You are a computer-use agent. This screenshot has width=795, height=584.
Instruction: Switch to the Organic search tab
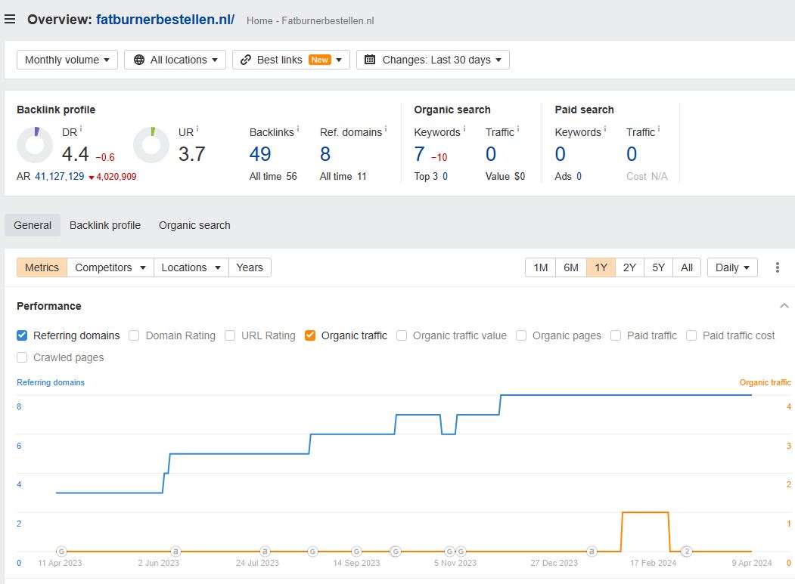(194, 225)
